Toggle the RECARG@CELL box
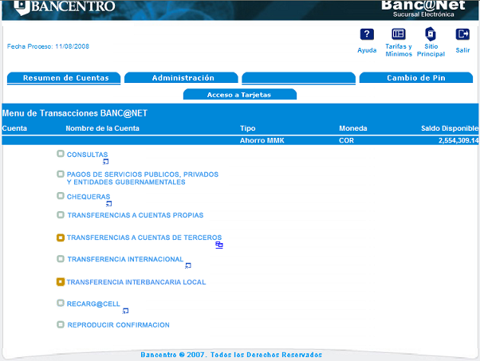 tap(61, 303)
